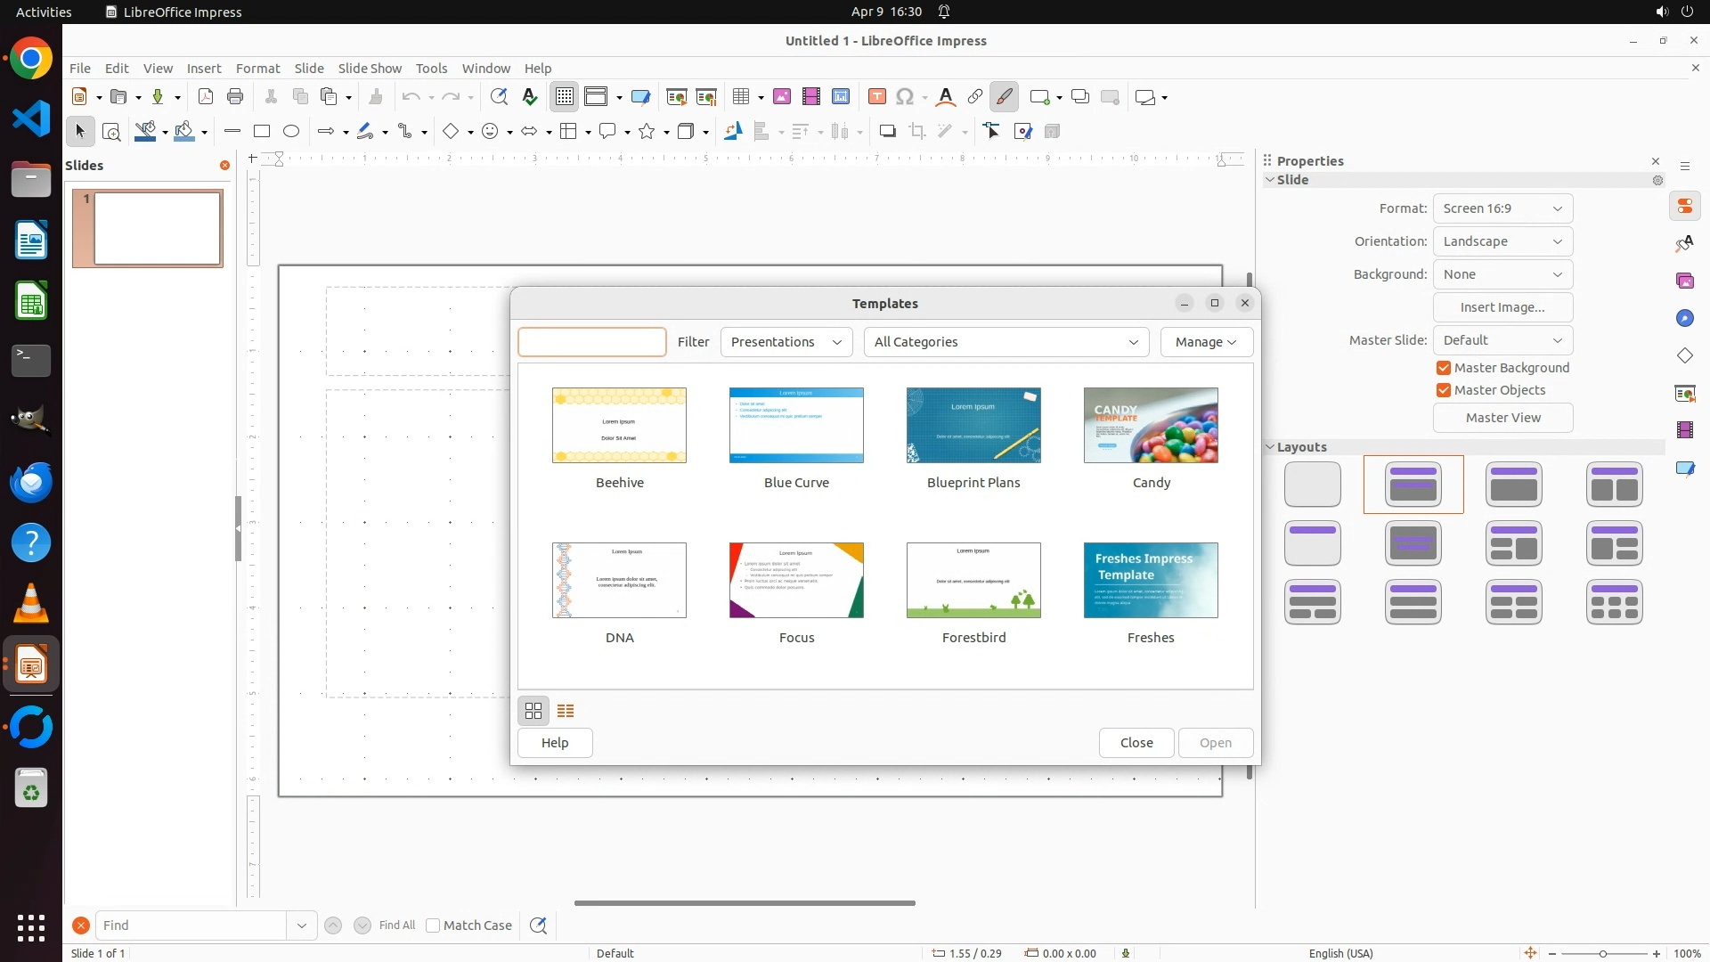Switch Templates dialog to list view

pos(566,711)
